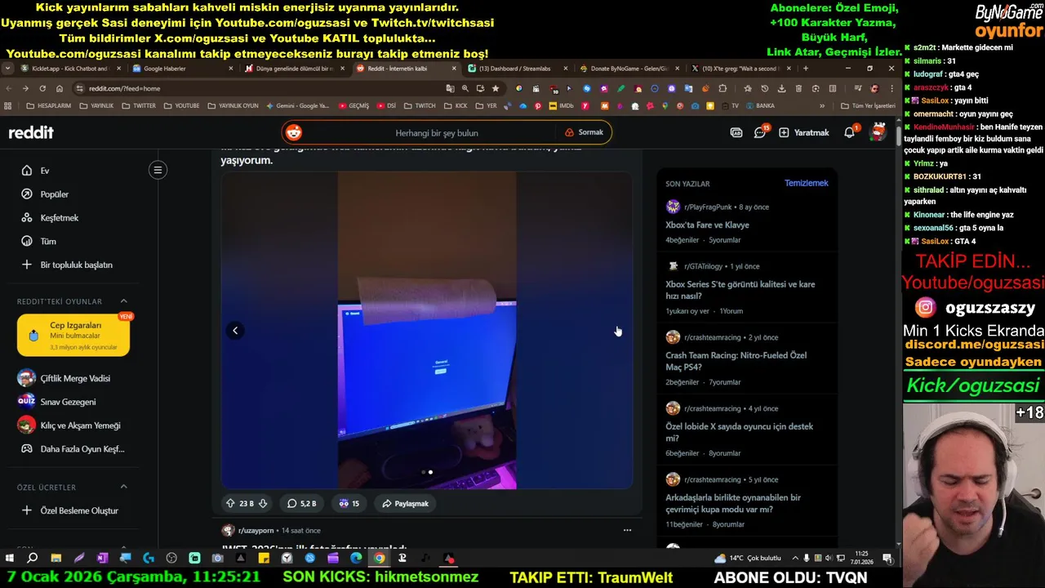Screen dimensions: 1045x588
Task: Collapse ÖZEL ÜCRETLER section
Action: click(124, 487)
